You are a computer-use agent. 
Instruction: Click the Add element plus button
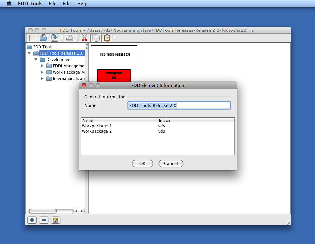[x=32, y=220]
